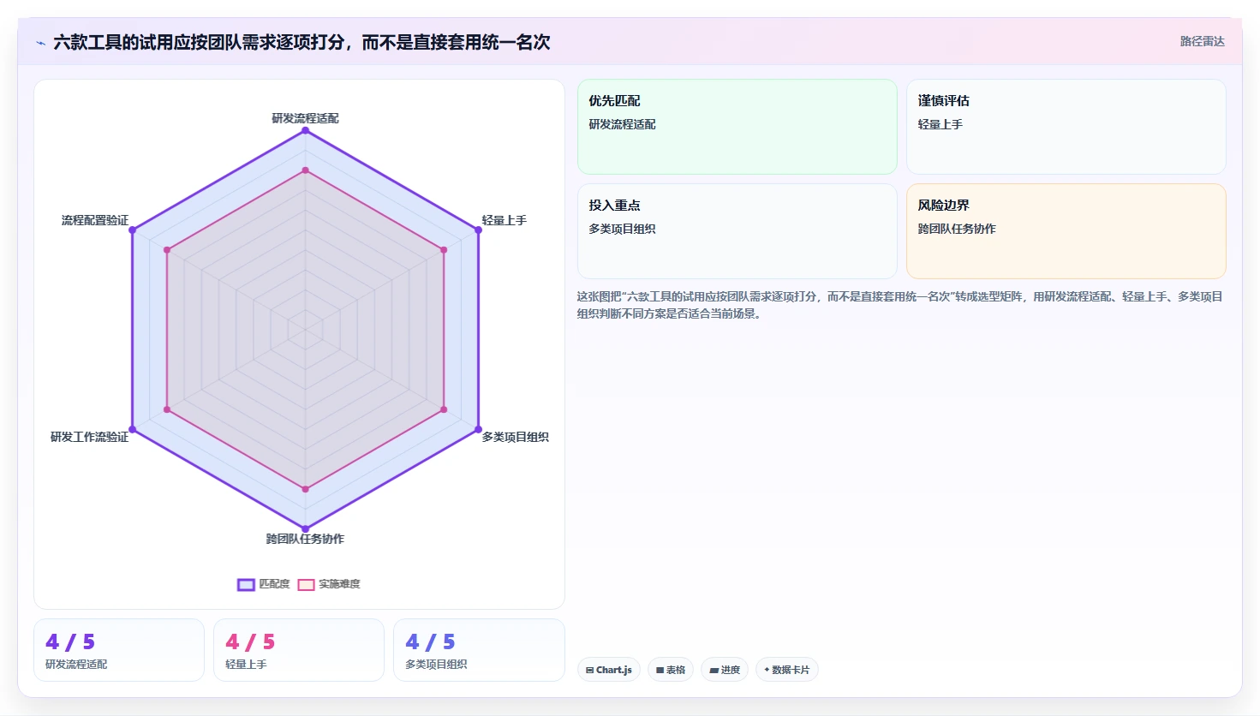1260x716 pixels.
Task: Click the purple data point at 多类项目组织
Action: pyautogui.click(x=478, y=429)
